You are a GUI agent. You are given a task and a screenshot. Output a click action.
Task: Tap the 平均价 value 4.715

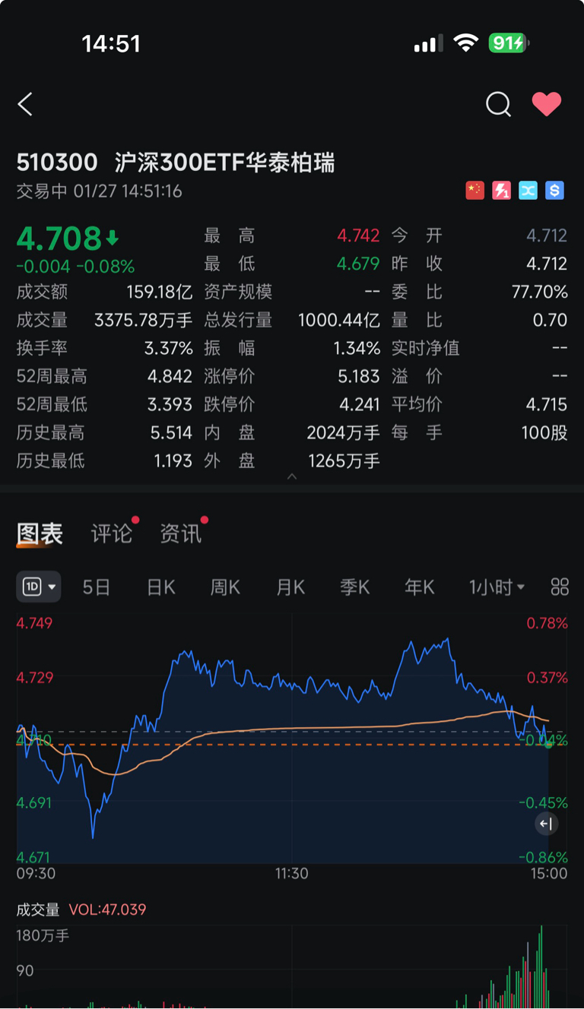point(547,404)
